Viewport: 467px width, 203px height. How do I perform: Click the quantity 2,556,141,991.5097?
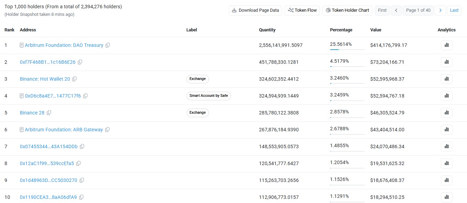[281, 45]
